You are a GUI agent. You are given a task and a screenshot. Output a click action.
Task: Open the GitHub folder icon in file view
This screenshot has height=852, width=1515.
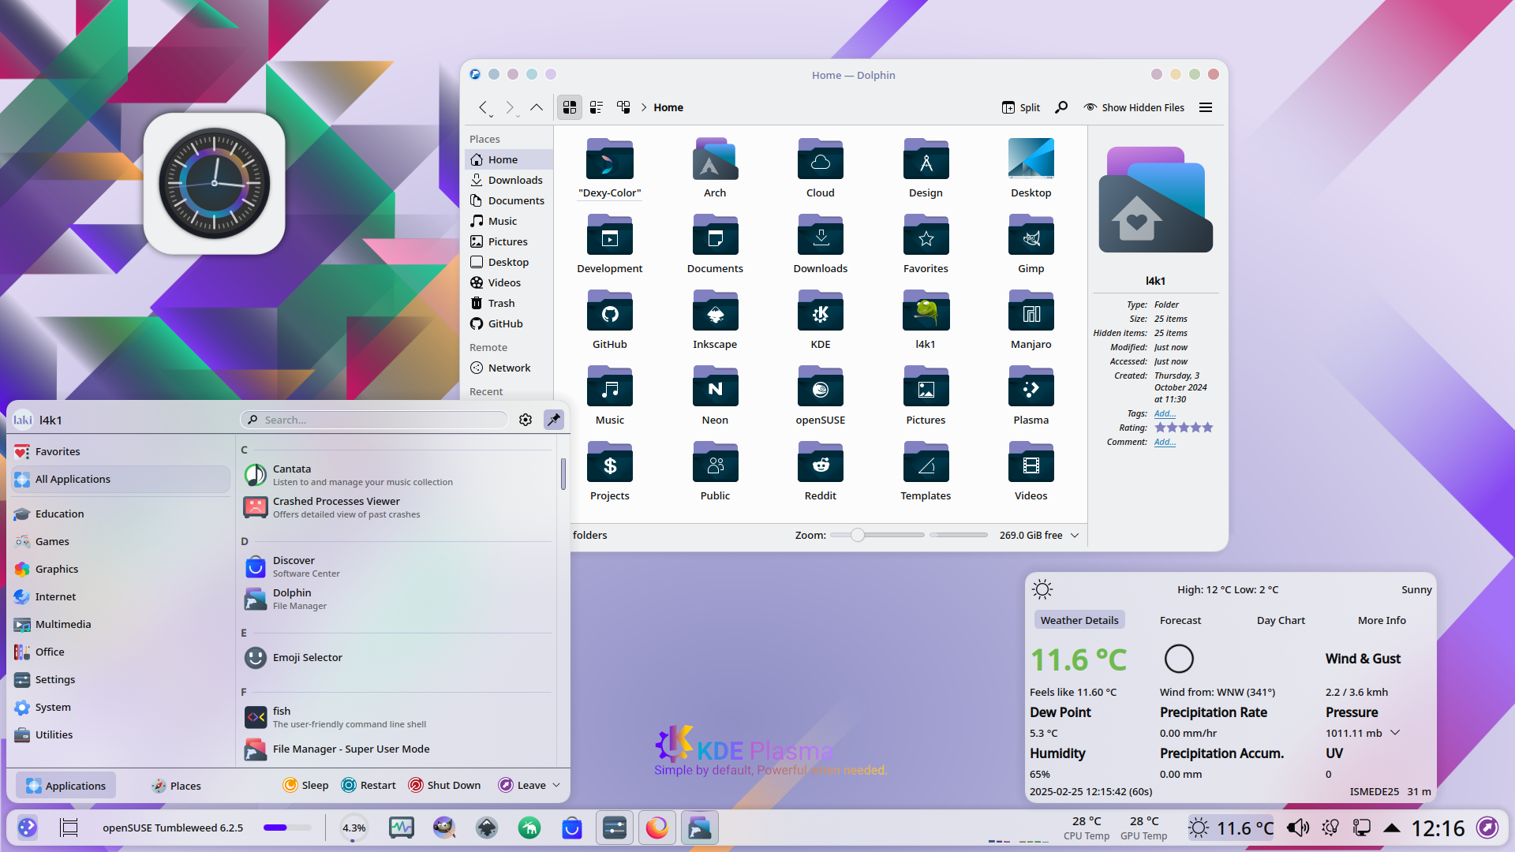[609, 312]
